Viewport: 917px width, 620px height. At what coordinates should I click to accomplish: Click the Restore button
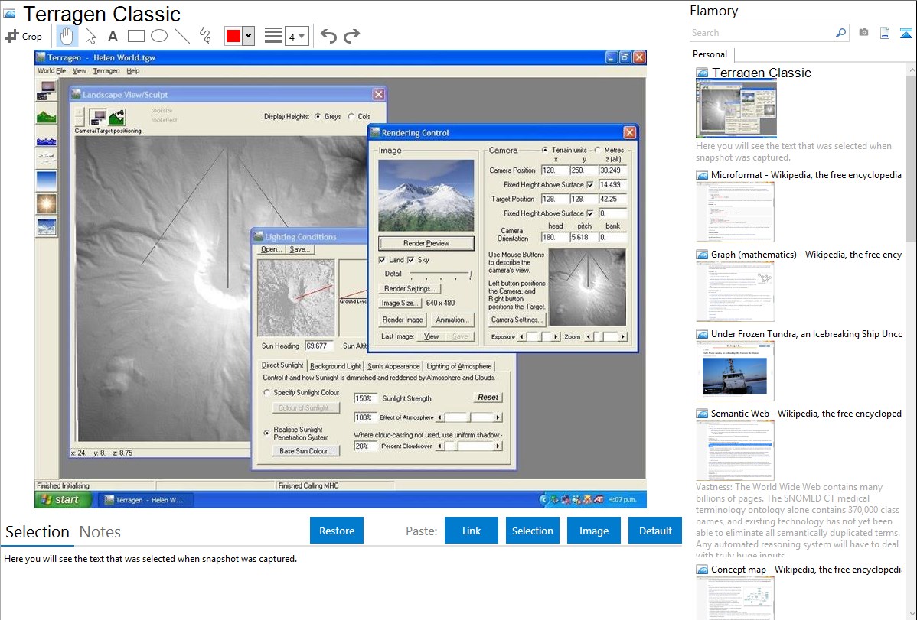[x=337, y=531]
